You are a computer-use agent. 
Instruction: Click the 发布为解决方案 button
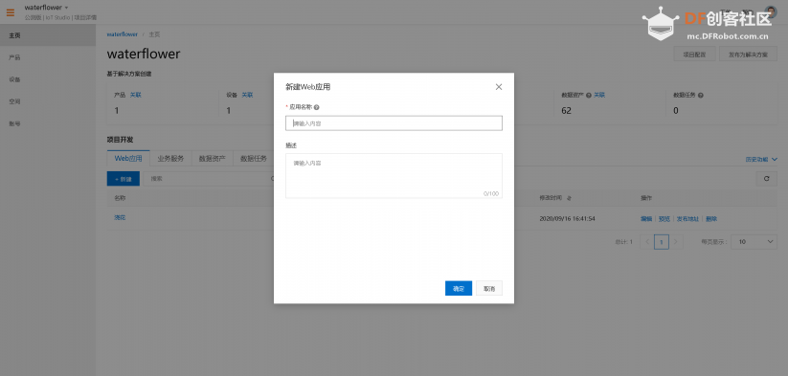pos(749,55)
